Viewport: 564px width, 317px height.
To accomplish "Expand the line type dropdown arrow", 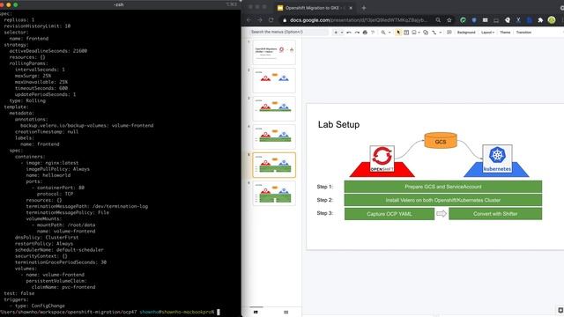I will coord(441,33).
